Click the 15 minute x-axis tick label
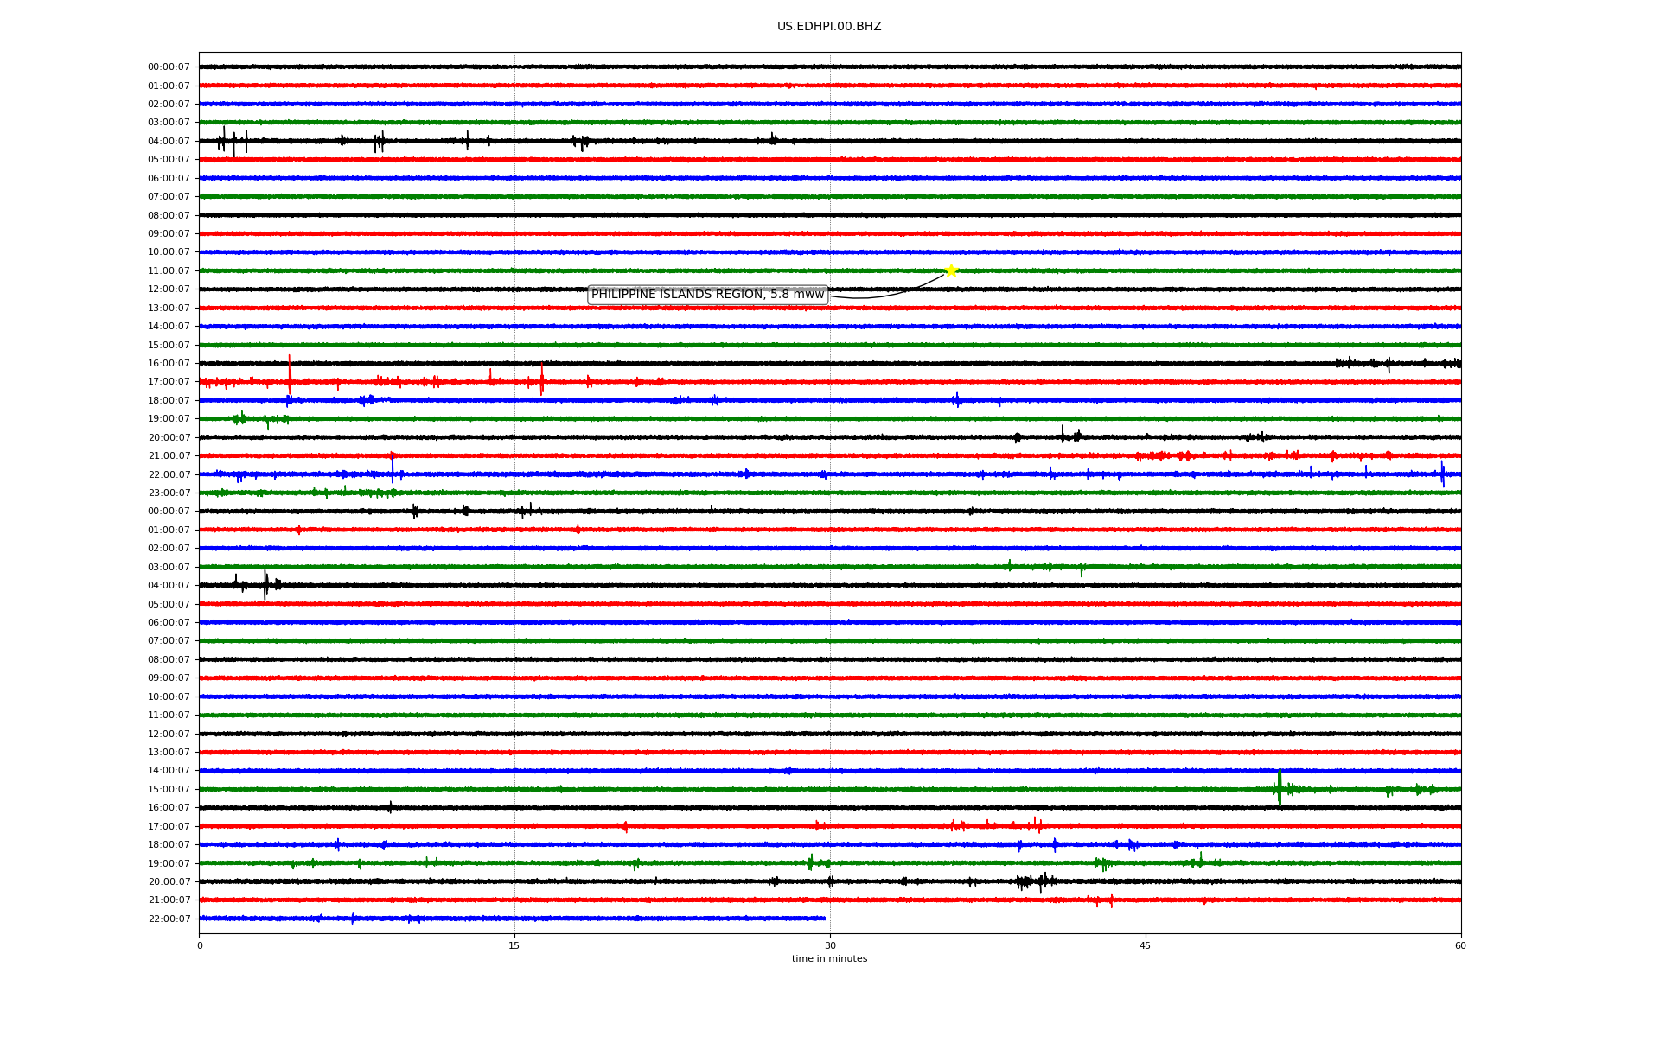 (x=514, y=945)
